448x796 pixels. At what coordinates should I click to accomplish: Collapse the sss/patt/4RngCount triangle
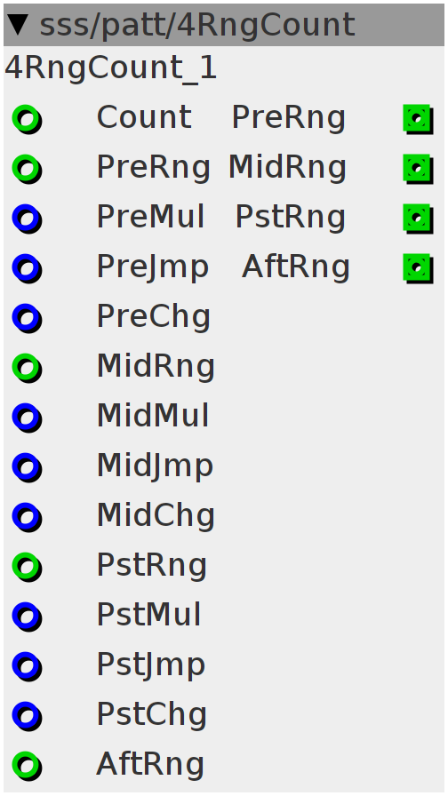pyautogui.click(x=19, y=24)
